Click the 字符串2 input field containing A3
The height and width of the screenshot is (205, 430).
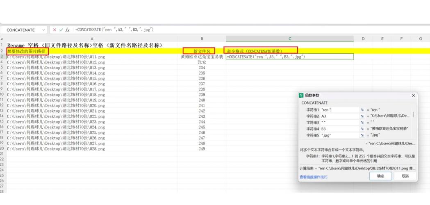coord(339,116)
